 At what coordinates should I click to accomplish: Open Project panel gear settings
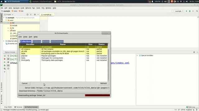pos(35,14)
